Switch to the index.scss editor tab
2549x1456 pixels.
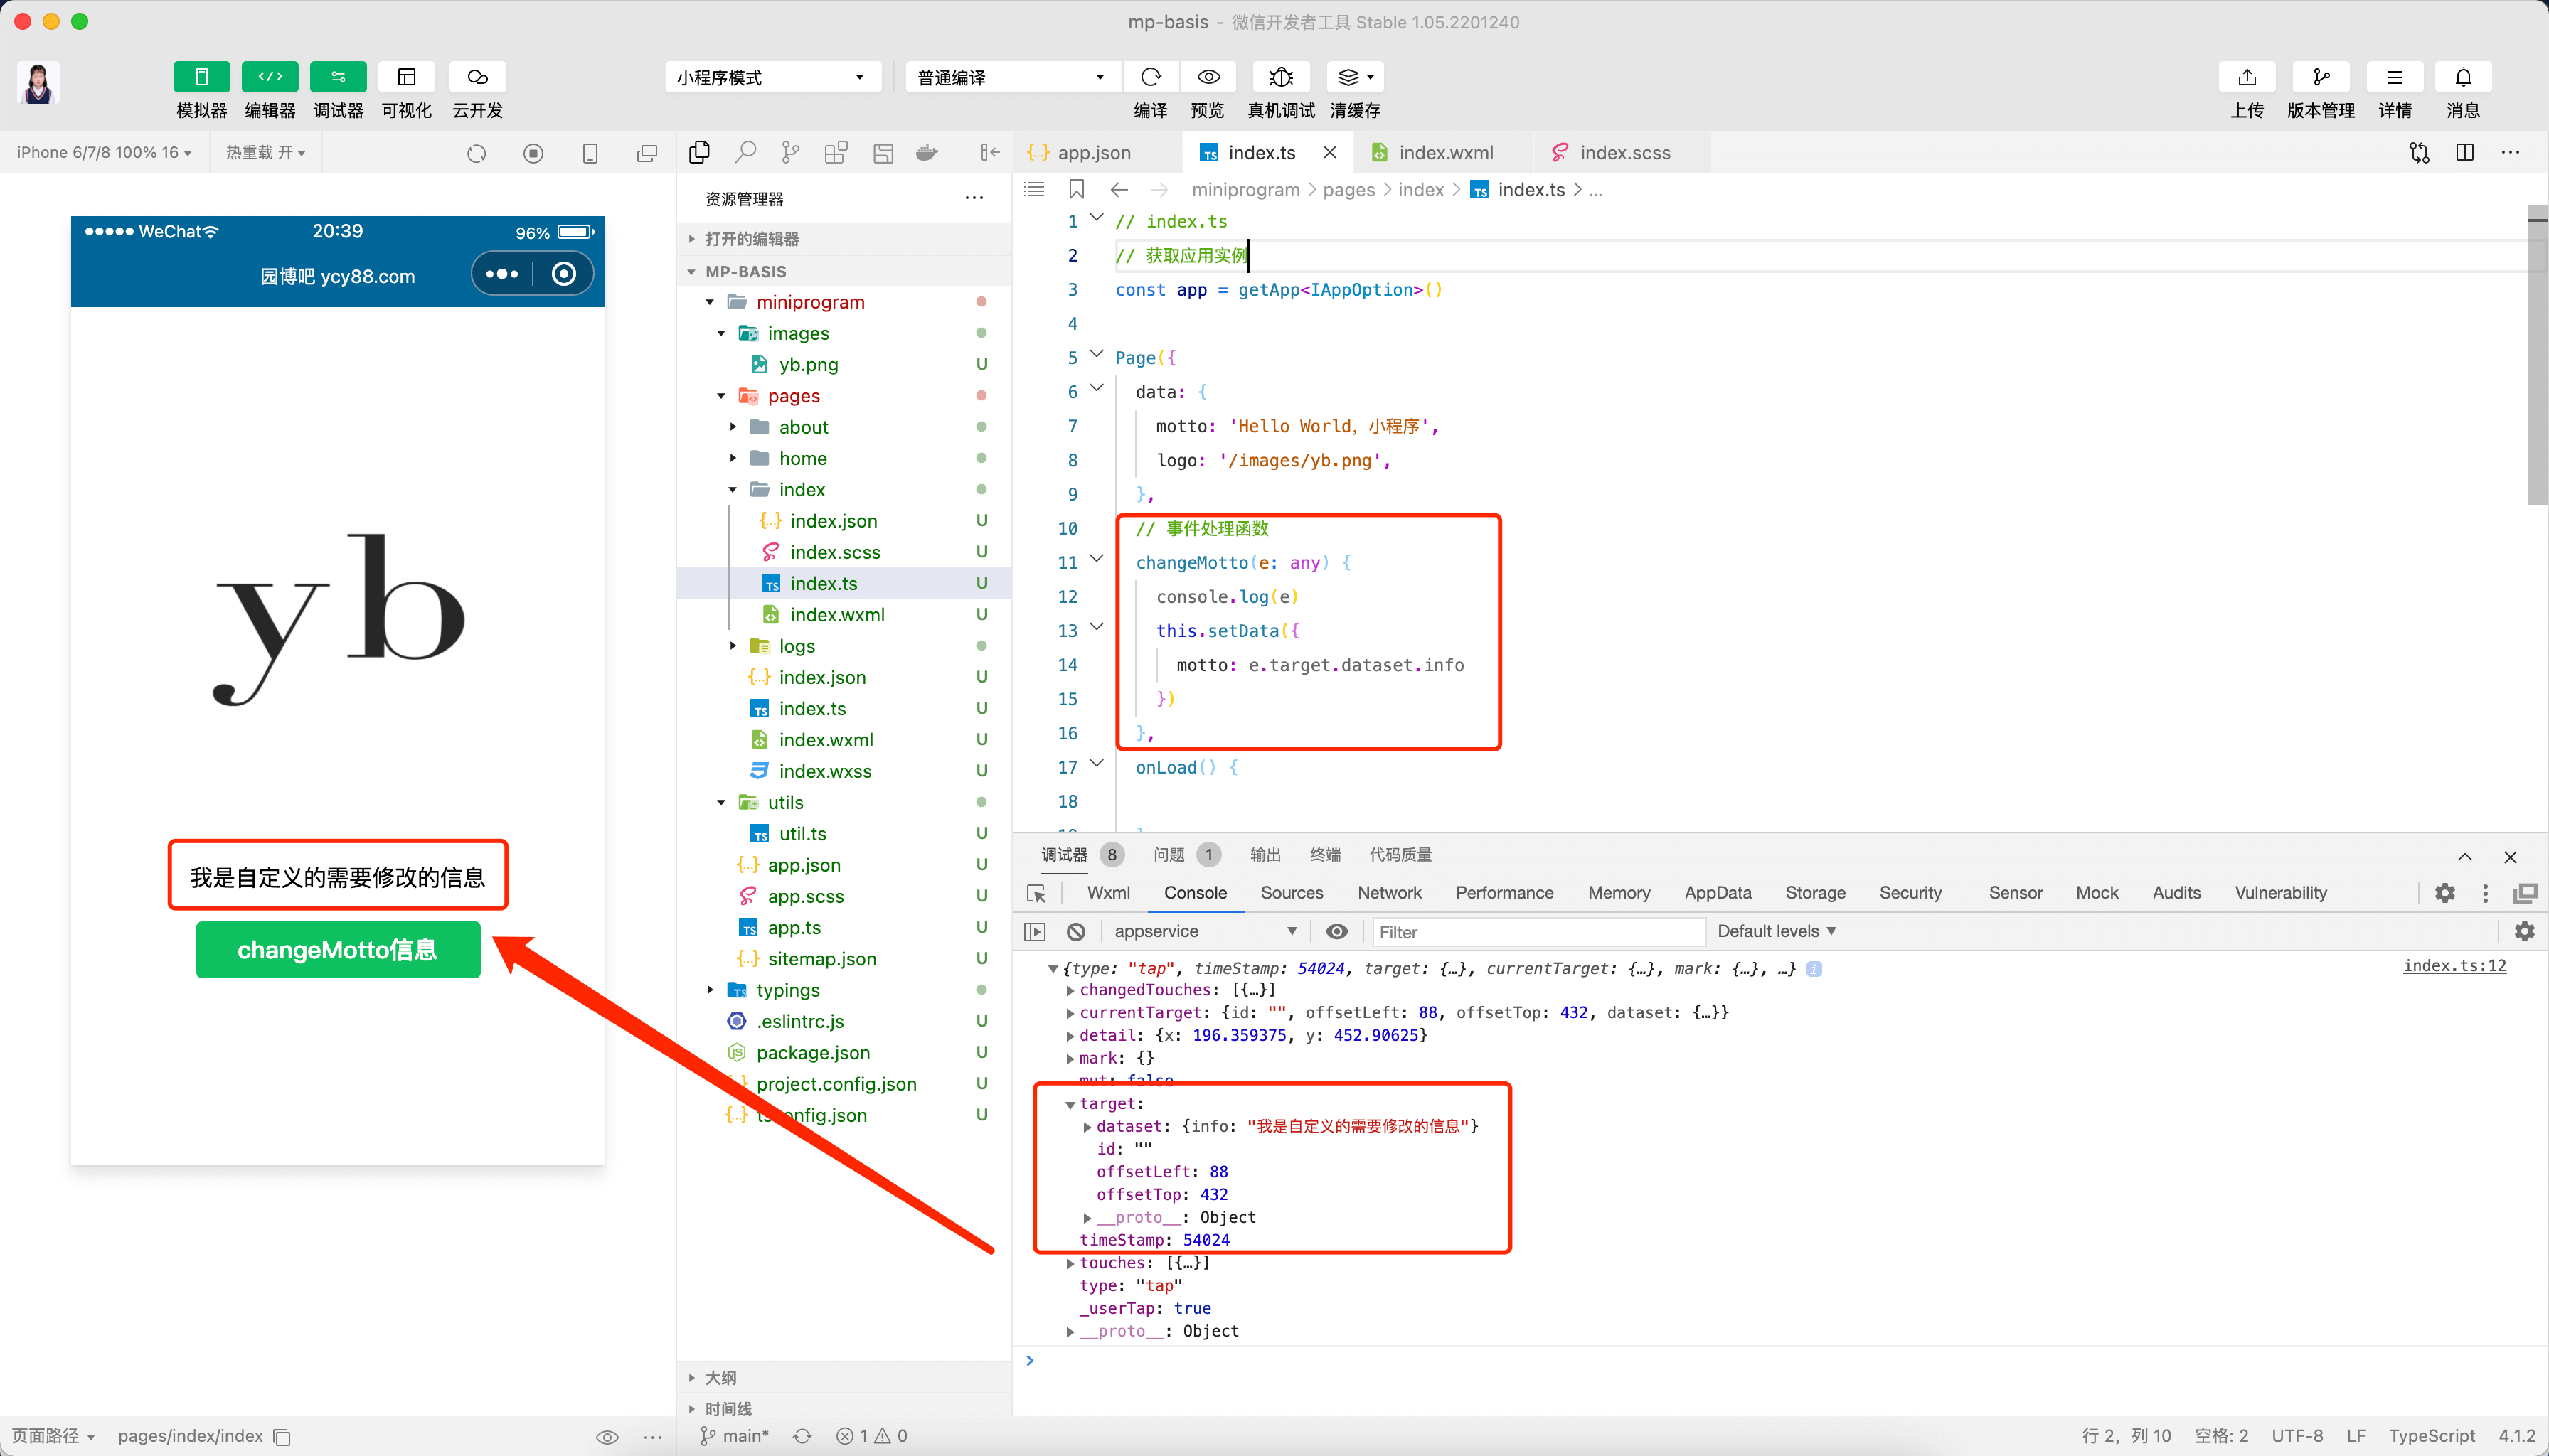click(1624, 152)
